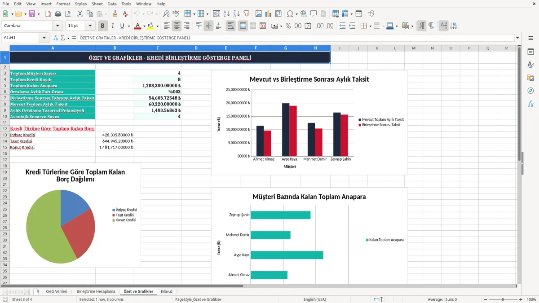
Task: Open the Data menu
Action: (112, 4)
